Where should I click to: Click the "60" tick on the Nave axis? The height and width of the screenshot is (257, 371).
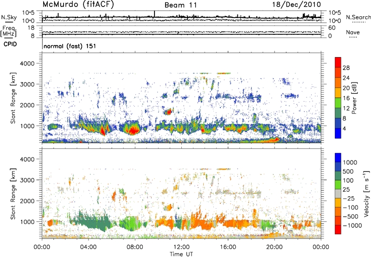pos(332,28)
